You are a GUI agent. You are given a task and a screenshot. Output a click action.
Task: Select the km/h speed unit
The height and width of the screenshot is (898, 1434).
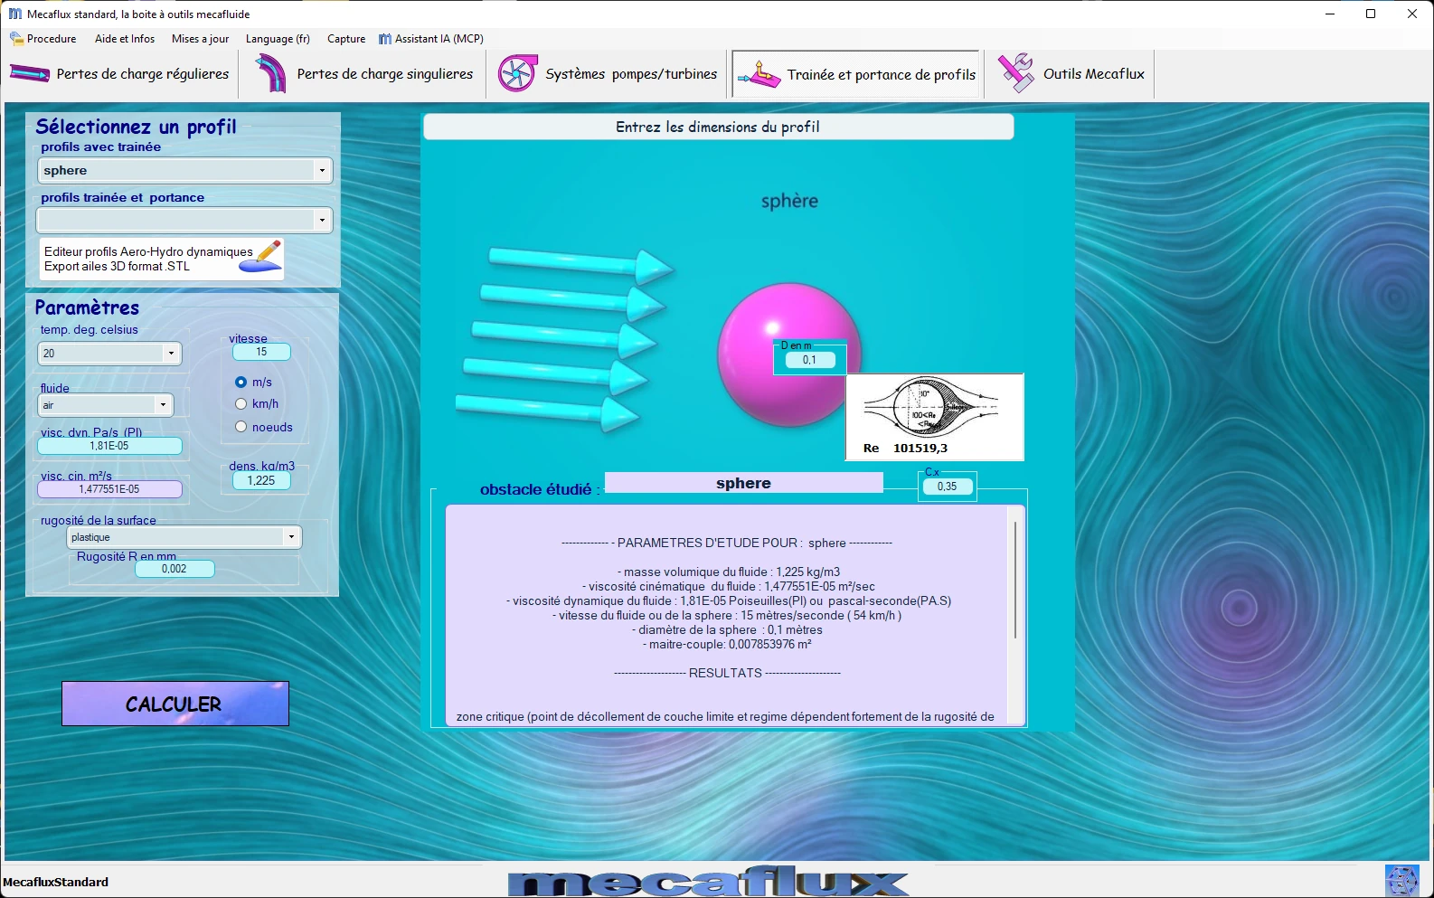point(241,404)
